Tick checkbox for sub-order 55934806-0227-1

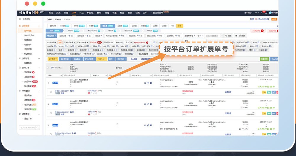click(x=51, y=92)
